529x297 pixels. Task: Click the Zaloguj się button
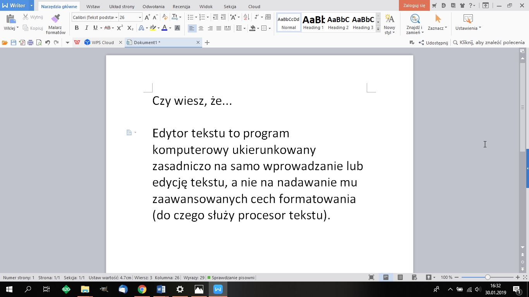pyautogui.click(x=414, y=5)
